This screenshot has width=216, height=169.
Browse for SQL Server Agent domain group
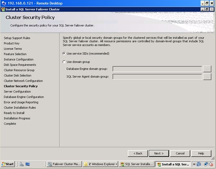click(x=207, y=77)
